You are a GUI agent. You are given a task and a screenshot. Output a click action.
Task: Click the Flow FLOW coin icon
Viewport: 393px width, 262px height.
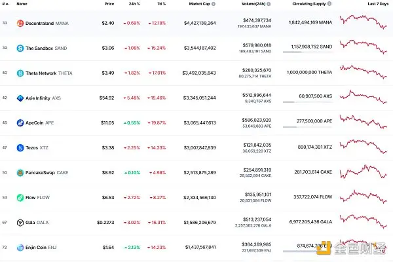pos(20,198)
